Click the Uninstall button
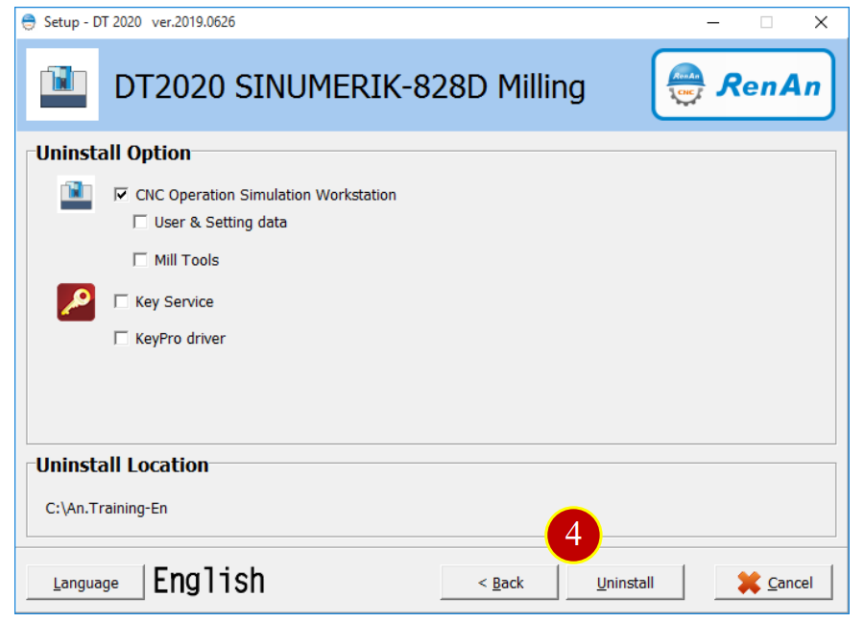Image resolution: width=864 pixels, height=622 pixels. tap(625, 583)
